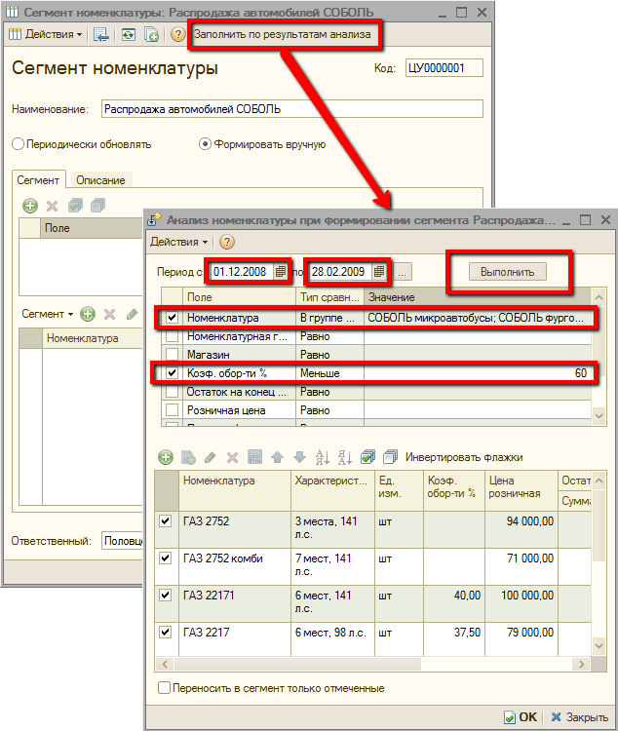Click the green add row icon above the results table
618x731 pixels.
(x=166, y=457)
